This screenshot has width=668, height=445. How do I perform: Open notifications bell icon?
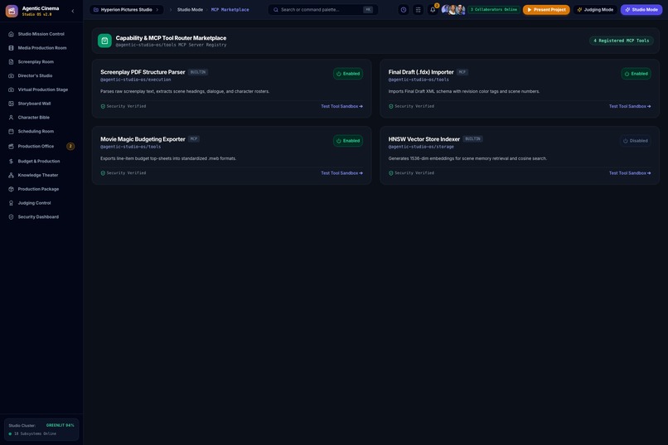433,10
